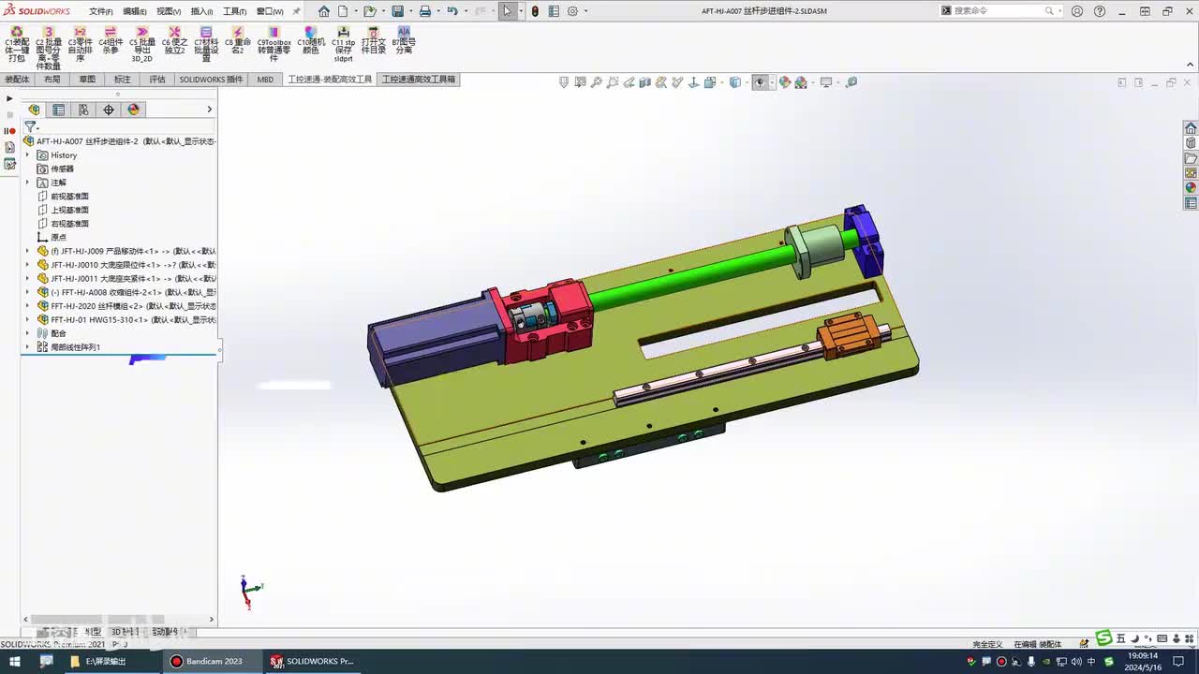
Task: Click the search commands input field
Action: coord(999,11)
